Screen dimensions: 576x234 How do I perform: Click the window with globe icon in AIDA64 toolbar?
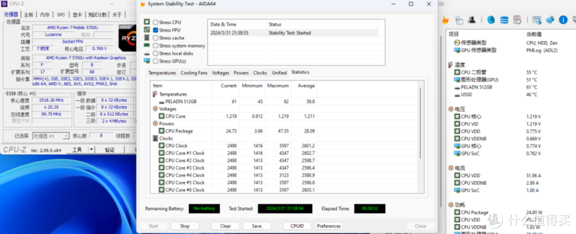[x=537, y=20]
